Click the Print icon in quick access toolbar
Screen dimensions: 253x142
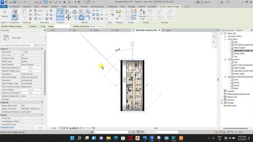tap(36, 2)
